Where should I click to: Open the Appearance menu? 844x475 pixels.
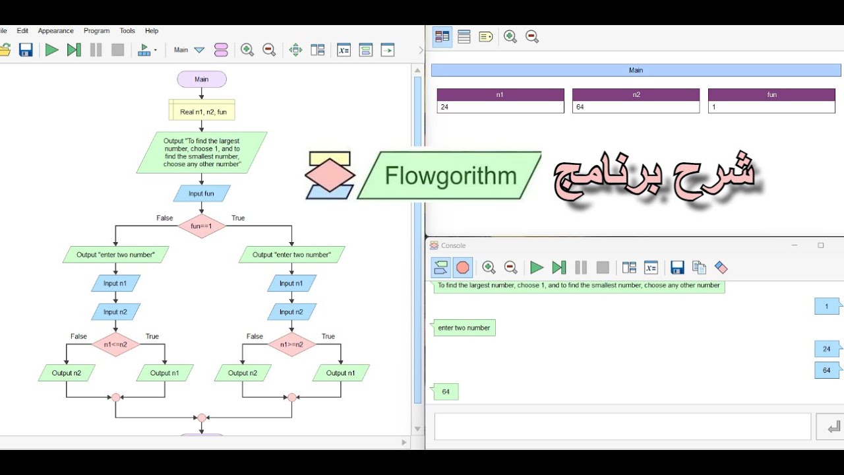(x=56, y=30)
